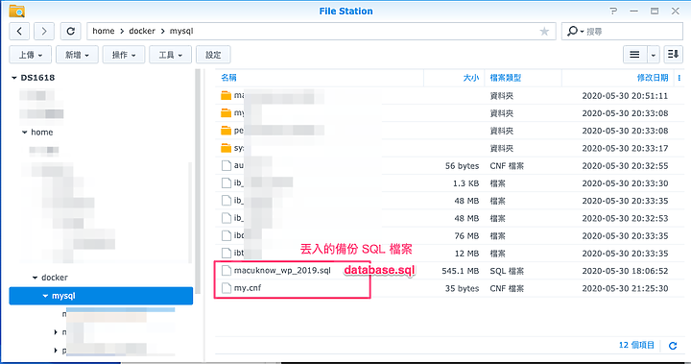Maximize the File Station window
Image resolution: width=691 pixels, height=364 pixels.
click(655, 11)
